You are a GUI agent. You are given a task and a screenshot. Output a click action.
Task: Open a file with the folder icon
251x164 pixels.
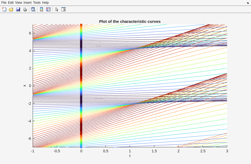tap(11, 9)
